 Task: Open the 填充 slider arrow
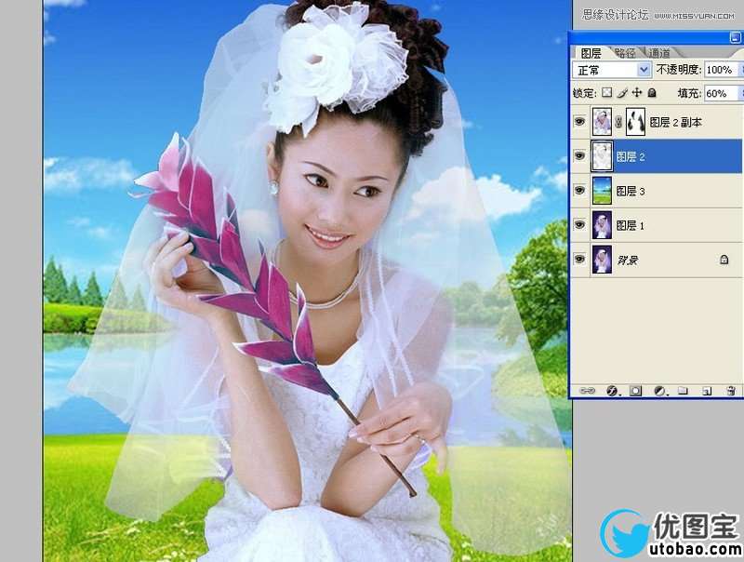coord(740,93)
